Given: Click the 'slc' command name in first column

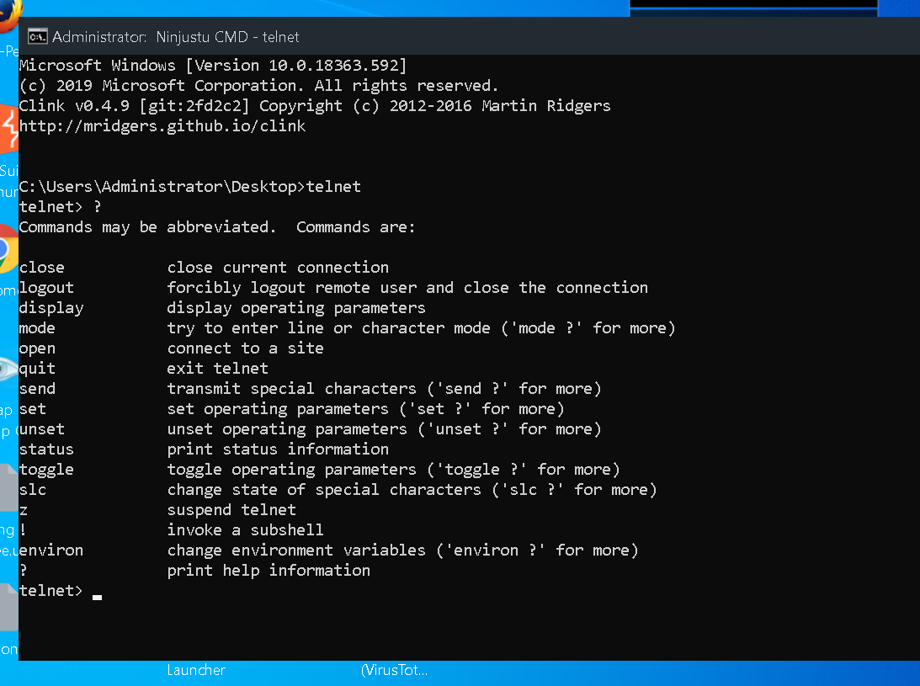Looking at the screenshot, I should (x=32, y=489).
